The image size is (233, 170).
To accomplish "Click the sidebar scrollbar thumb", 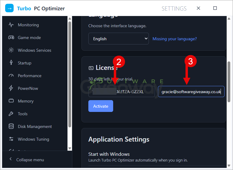I will click(70, 74).
